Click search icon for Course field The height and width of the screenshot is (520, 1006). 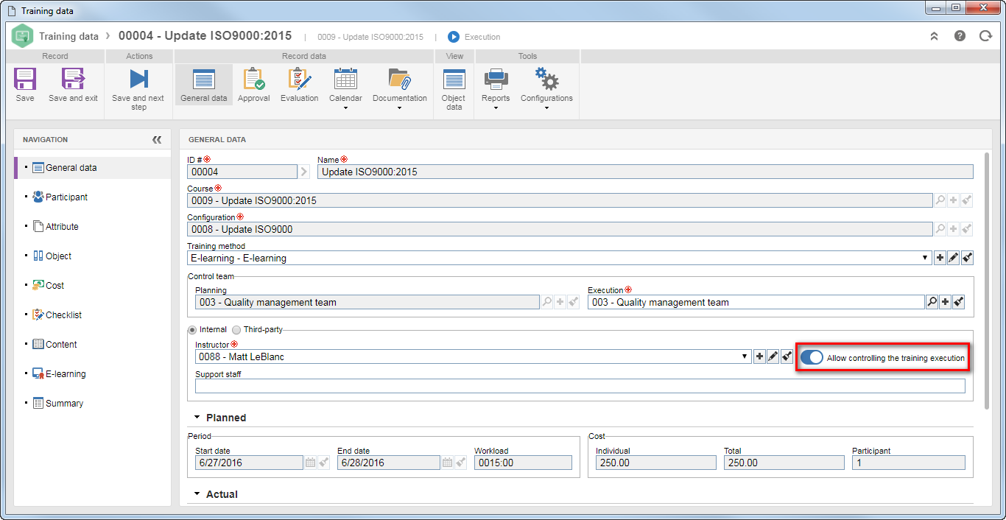(940, 200)
